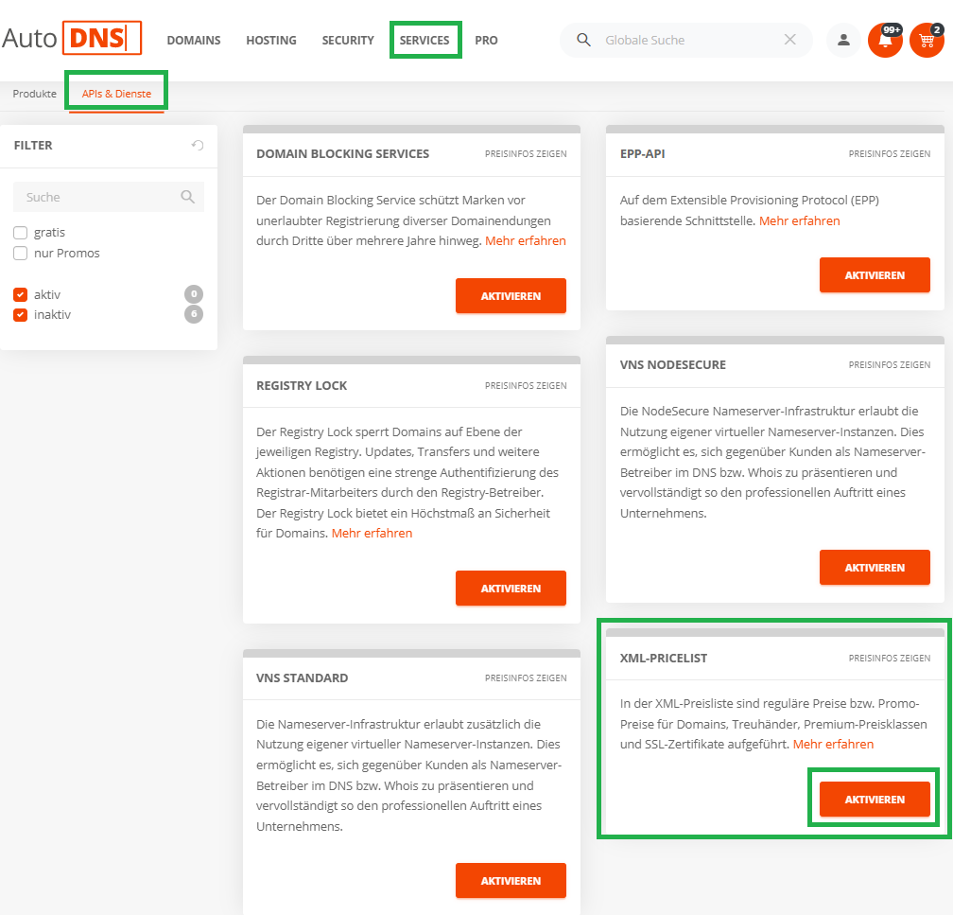Enable the nur Promos checkbox
The image size is (953, 915).
[x=20, y=253]
